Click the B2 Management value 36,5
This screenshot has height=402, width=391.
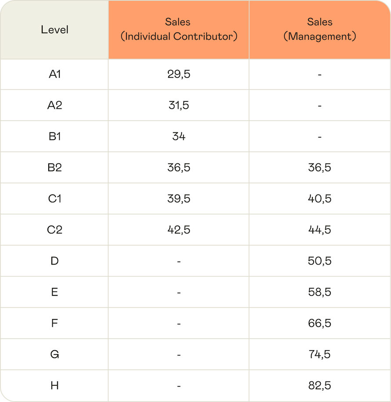coord(320,168)
